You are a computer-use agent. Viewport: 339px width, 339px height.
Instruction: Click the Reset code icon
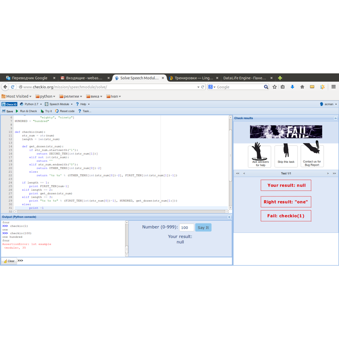click(57, 111)
